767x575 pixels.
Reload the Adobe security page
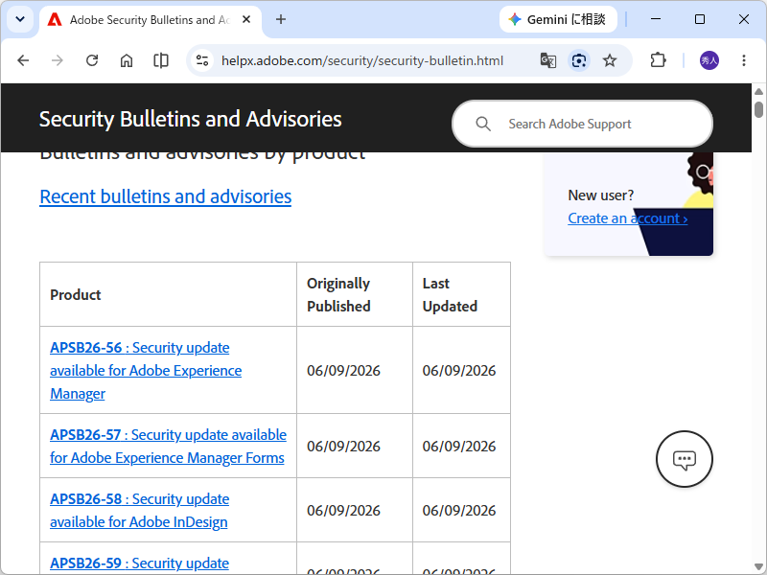coord(92,60)
